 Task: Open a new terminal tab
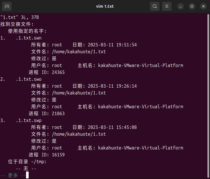(7, 6)
